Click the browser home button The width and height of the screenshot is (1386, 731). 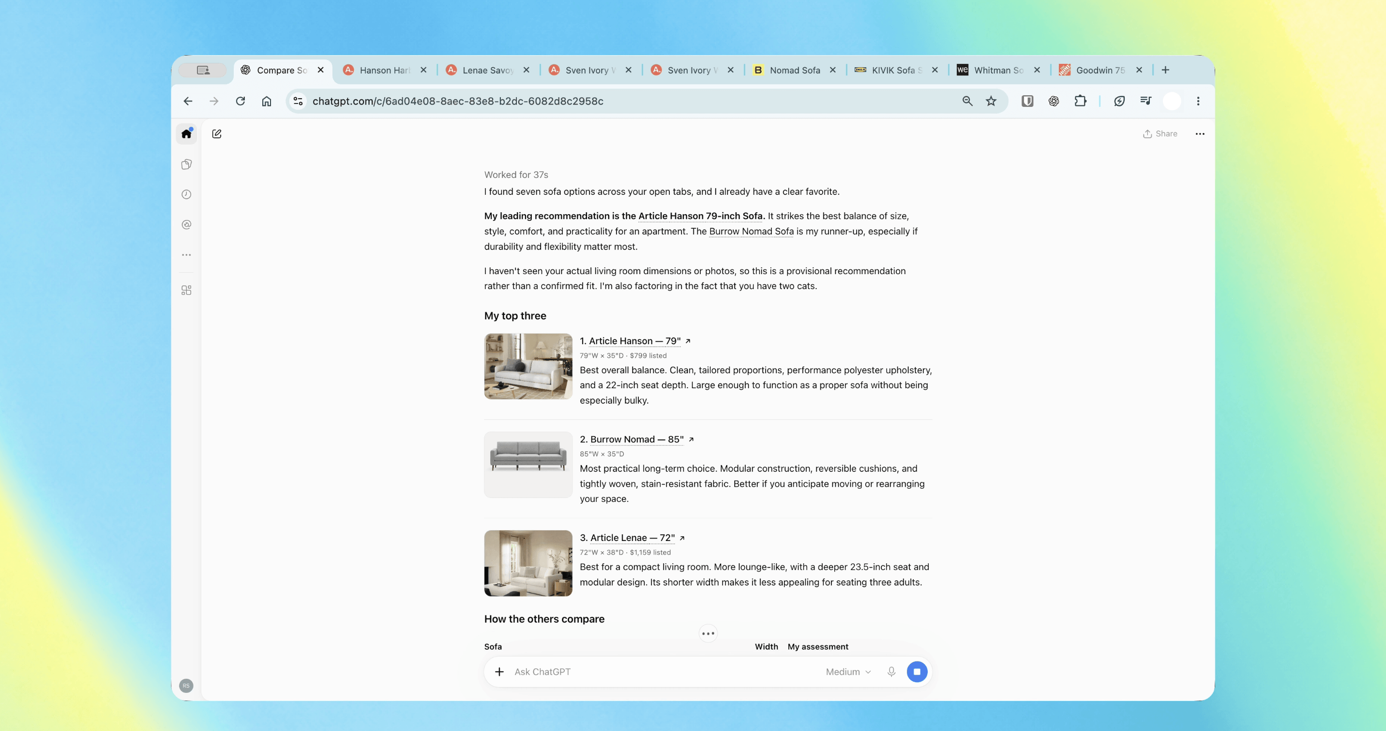[x=266, y=101]
